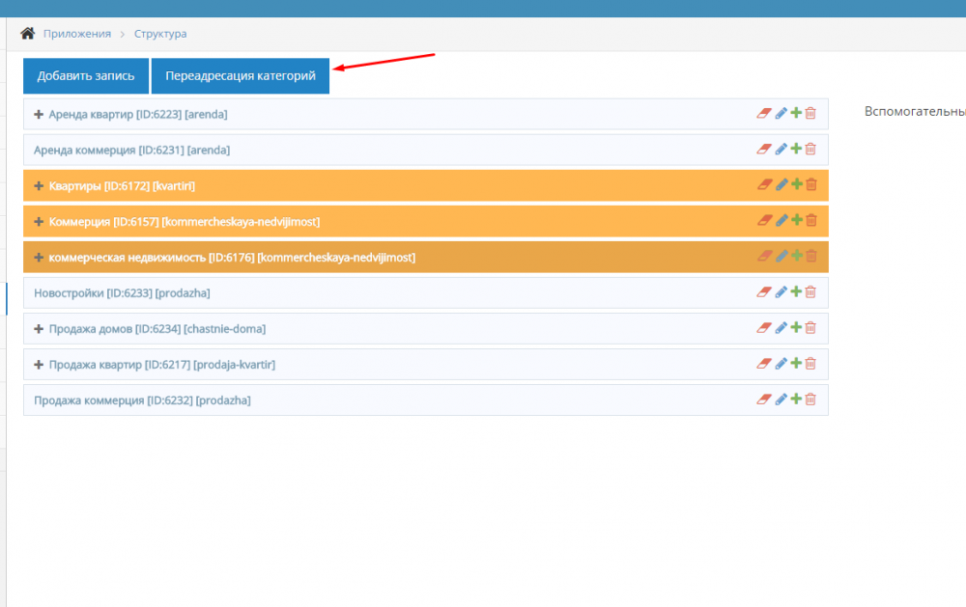Open Приложения breadcrumb link
The image size is (966, 607).
[77, 34]
